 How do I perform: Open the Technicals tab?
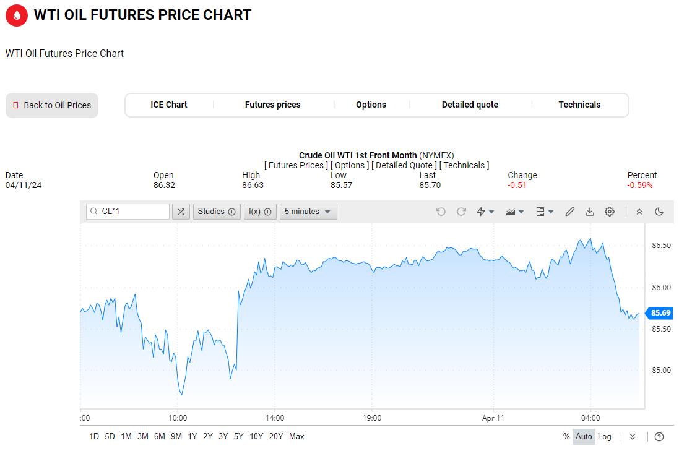[x=579, y=105]
